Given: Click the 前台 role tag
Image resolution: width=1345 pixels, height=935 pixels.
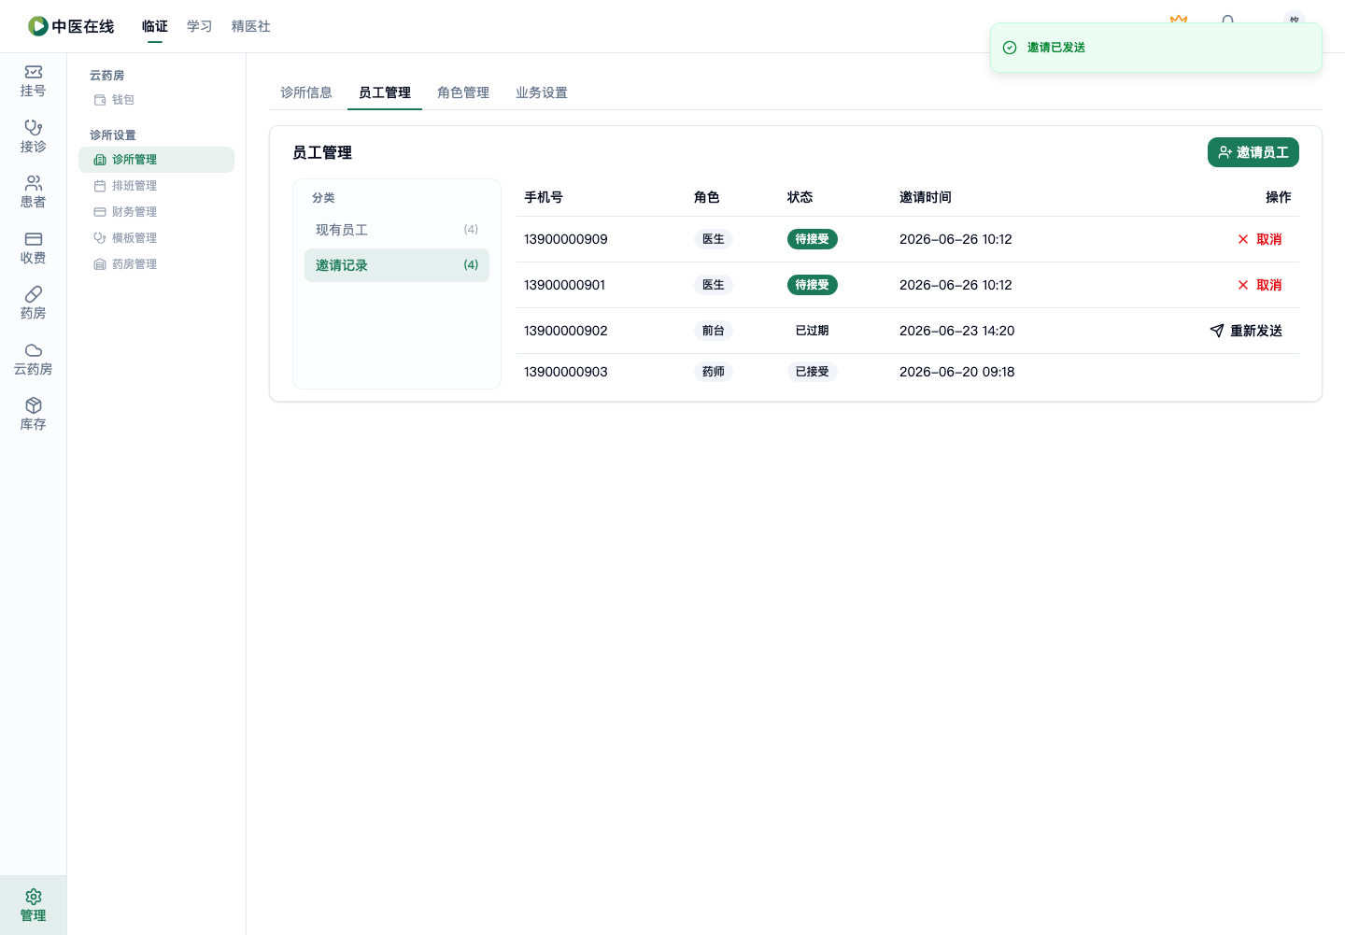Looking at the screenshot, I should (714, 331).
